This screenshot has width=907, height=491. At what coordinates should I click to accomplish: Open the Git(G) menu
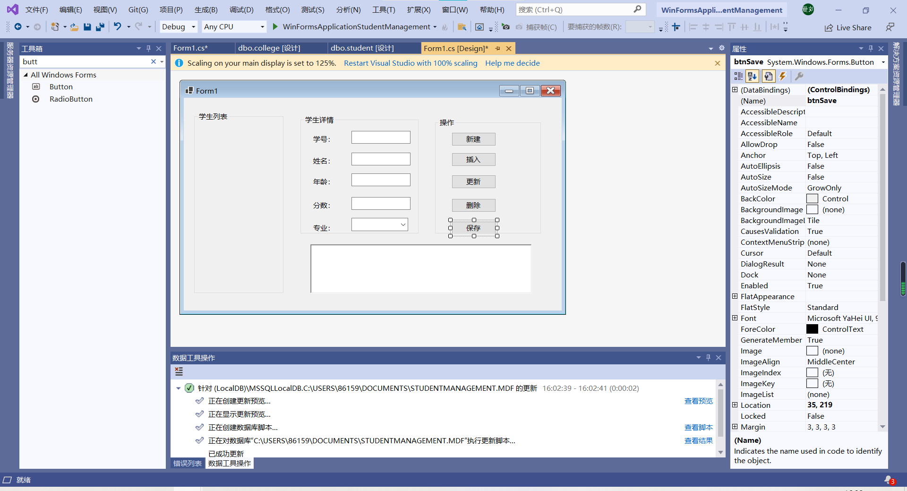point(138,9)
